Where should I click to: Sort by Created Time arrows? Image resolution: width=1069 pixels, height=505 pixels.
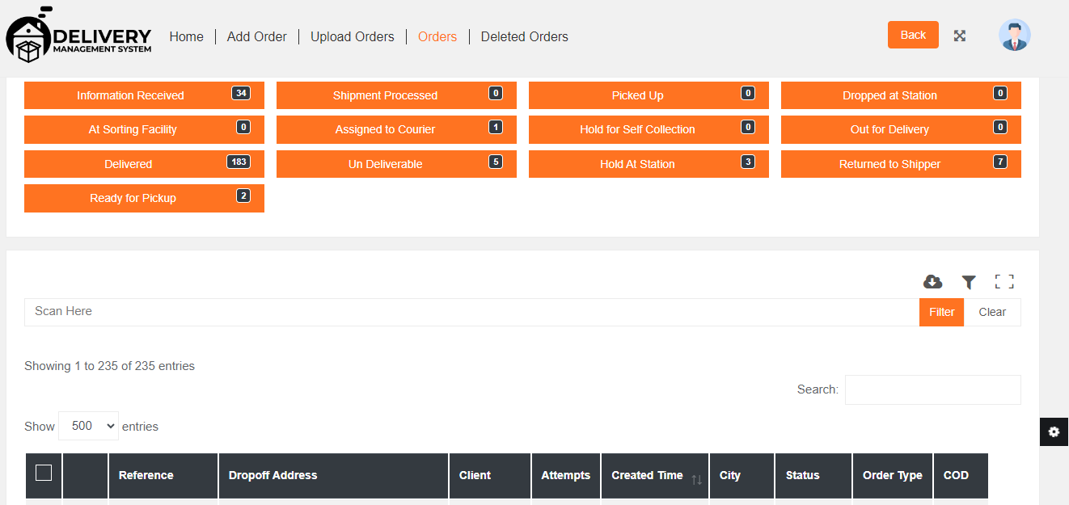[x=696, y=479]
